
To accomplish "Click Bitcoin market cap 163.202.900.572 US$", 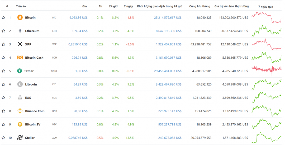I will 233,17.
